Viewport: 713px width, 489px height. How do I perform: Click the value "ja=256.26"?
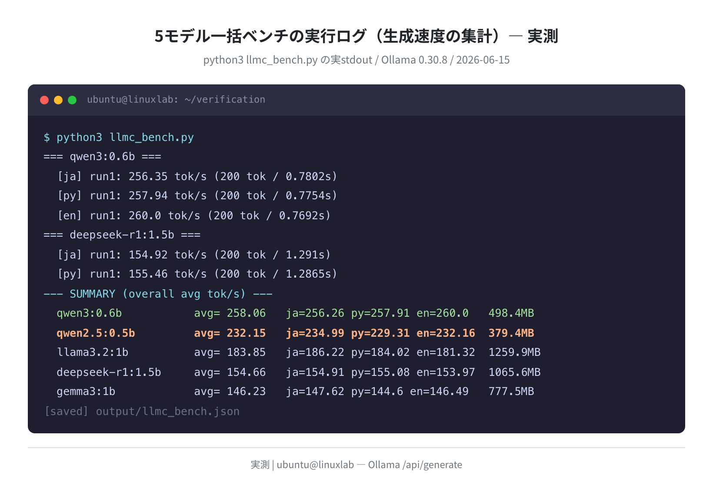[x=315, y=313]
